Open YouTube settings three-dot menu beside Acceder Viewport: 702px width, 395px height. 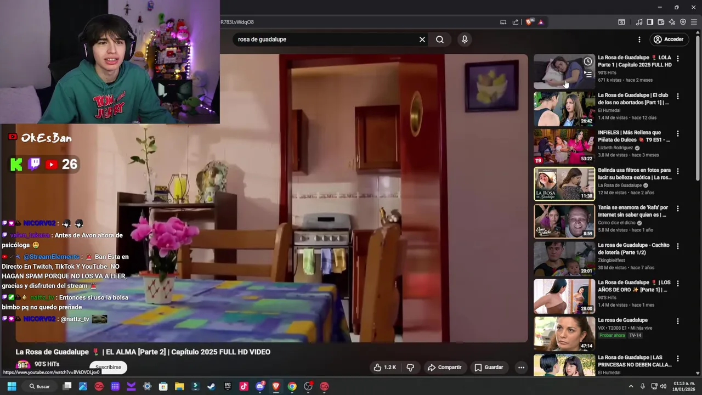[639, 39]
